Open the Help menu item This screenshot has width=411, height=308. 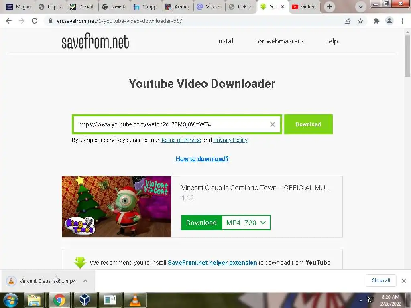pyautogui.click(x=331, y=41)
